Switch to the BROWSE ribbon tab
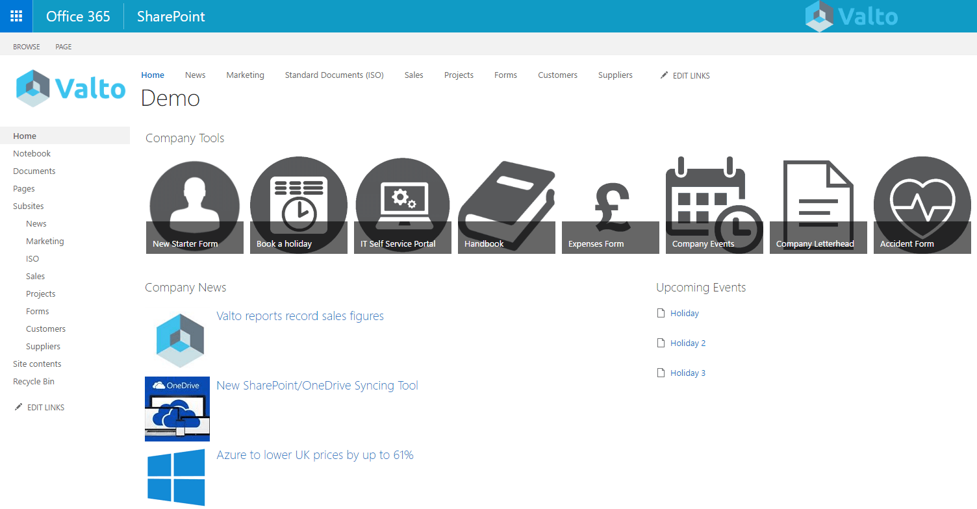 27,47
